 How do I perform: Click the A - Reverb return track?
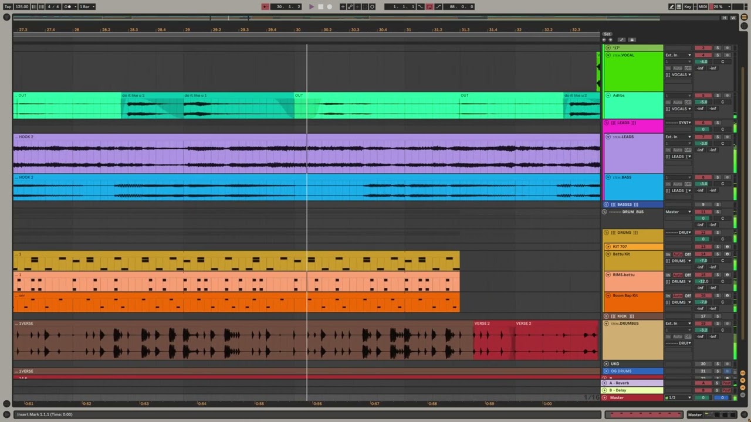(x=632, y=383)
